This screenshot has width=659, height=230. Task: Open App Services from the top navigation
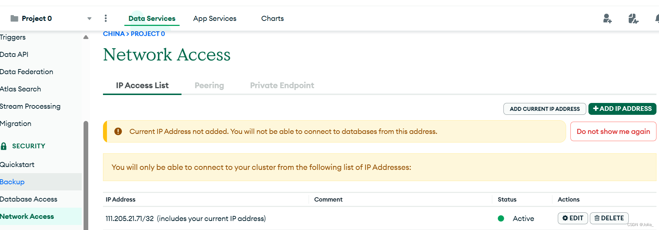(x=215, y=18)
